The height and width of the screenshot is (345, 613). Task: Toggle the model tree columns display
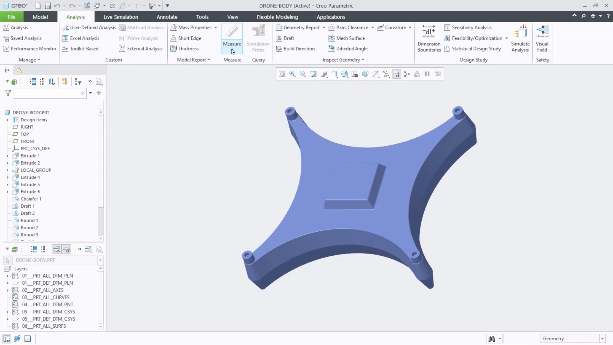click(52, 82)
